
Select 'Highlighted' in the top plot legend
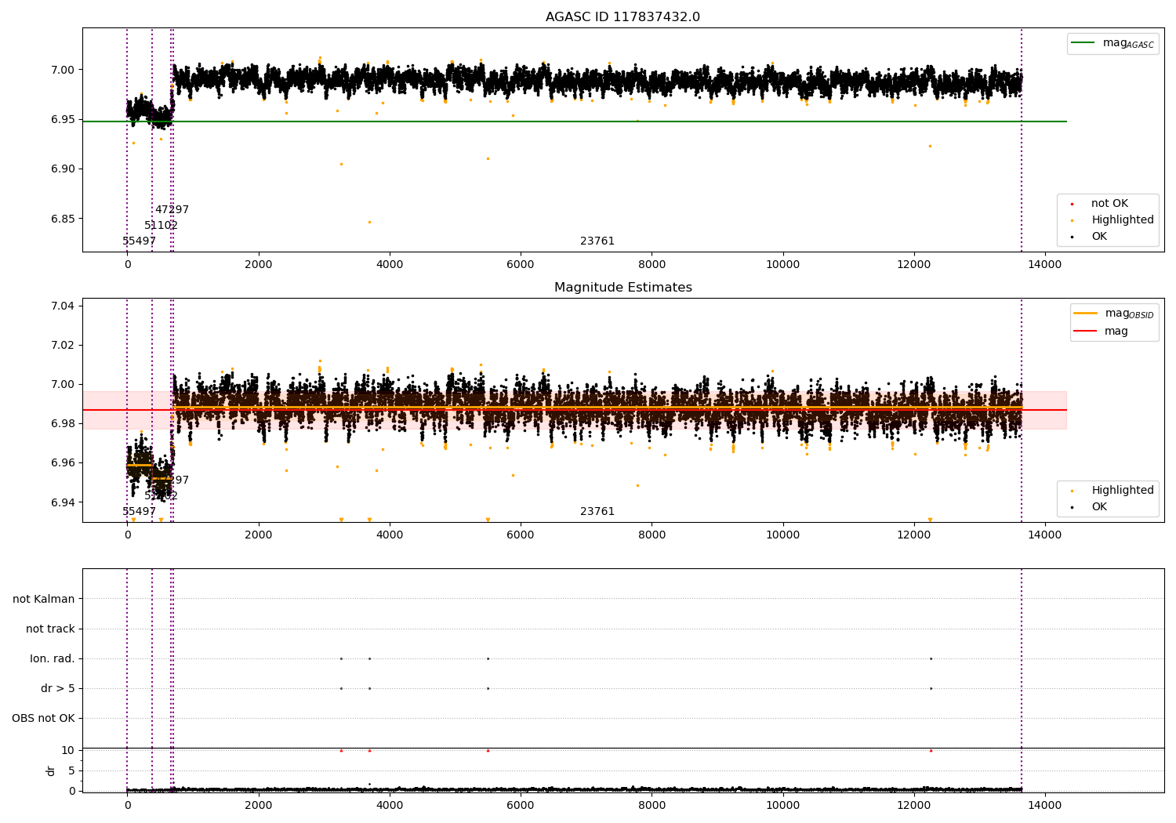click(x=1122, y=220)
